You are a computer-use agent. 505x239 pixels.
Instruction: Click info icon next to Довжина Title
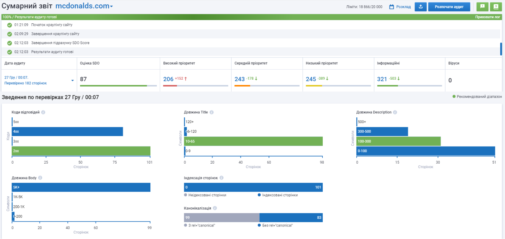point(211,112)
